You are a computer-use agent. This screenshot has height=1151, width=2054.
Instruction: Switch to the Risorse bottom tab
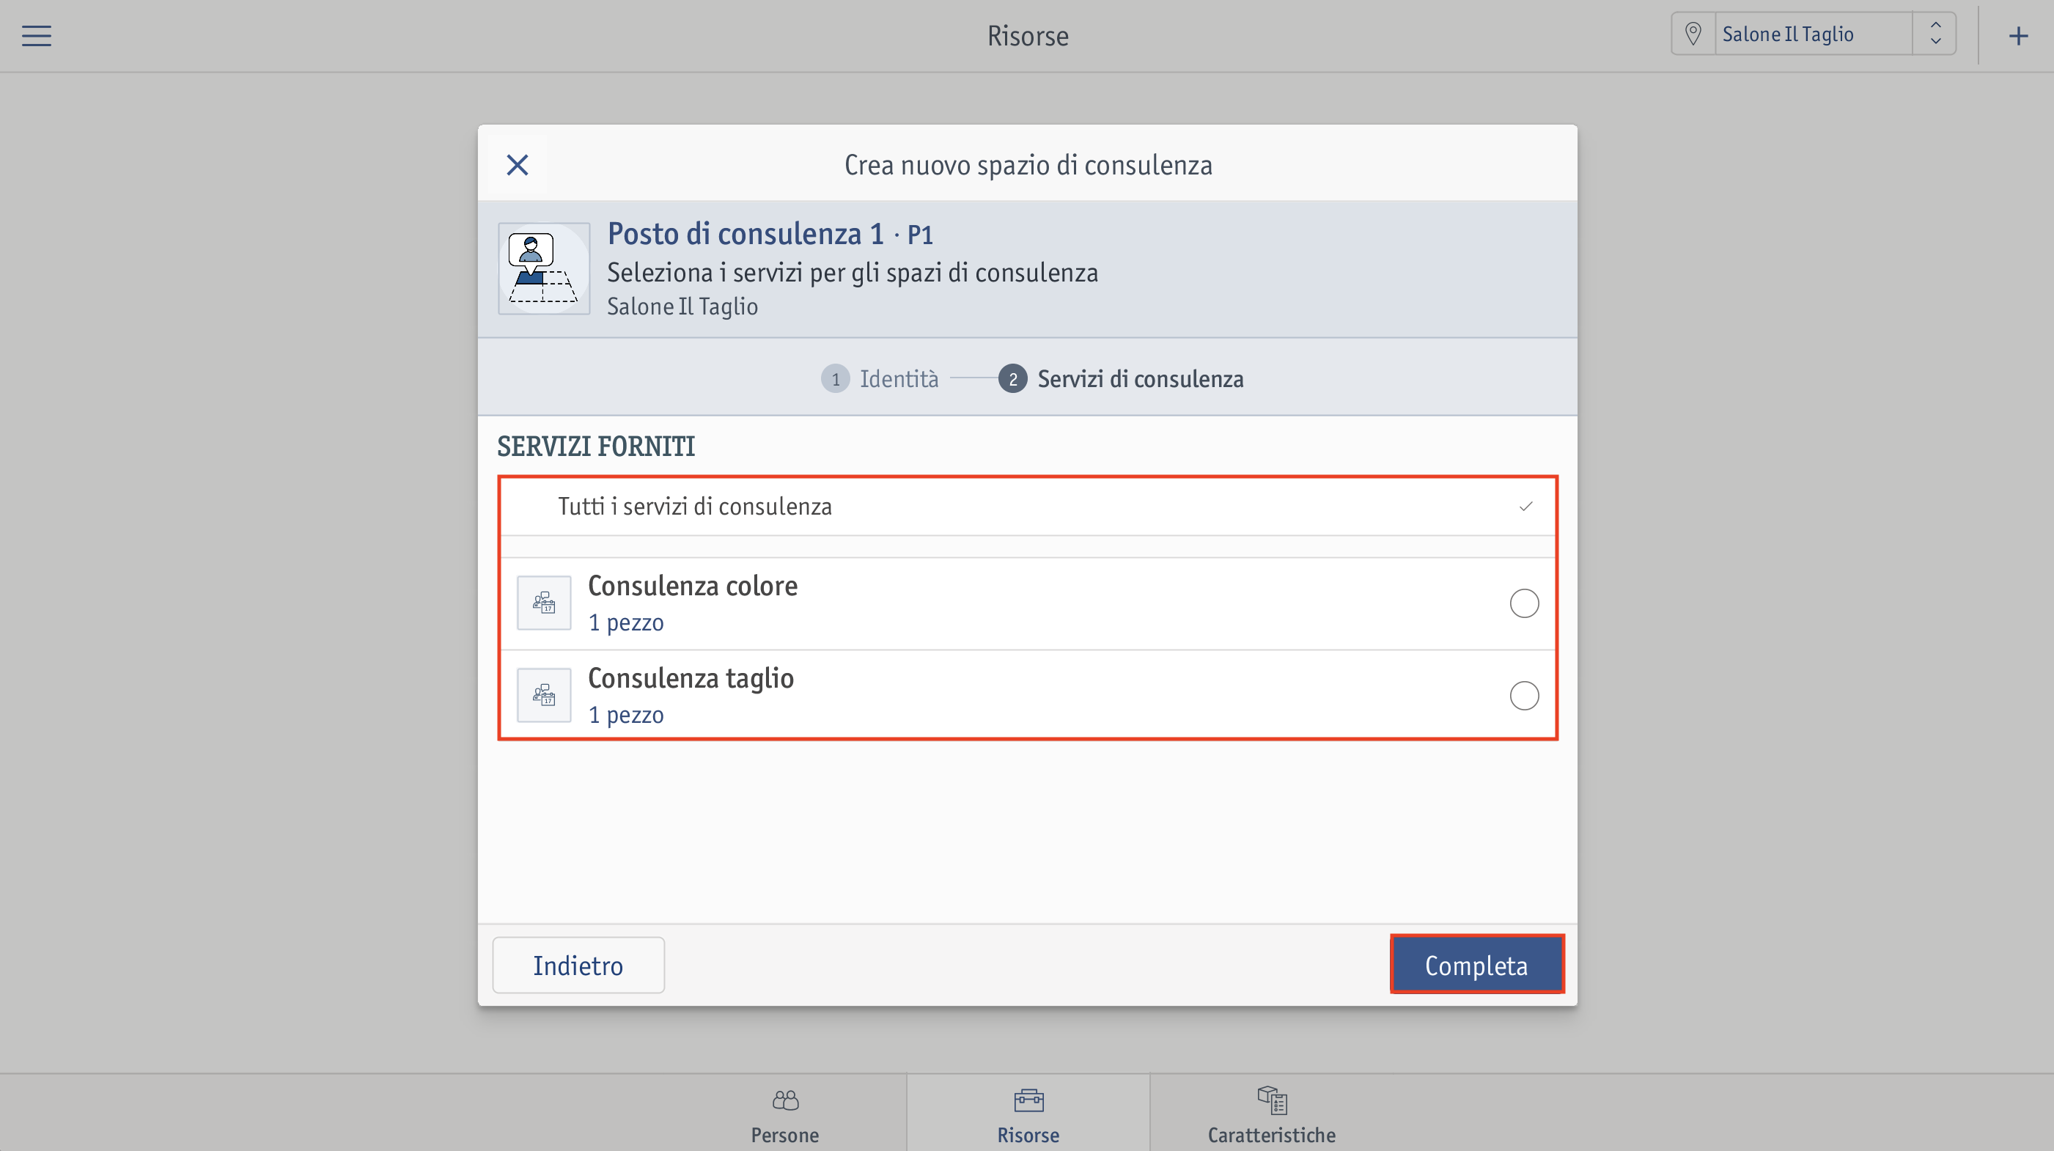tap(1028, 1114)
